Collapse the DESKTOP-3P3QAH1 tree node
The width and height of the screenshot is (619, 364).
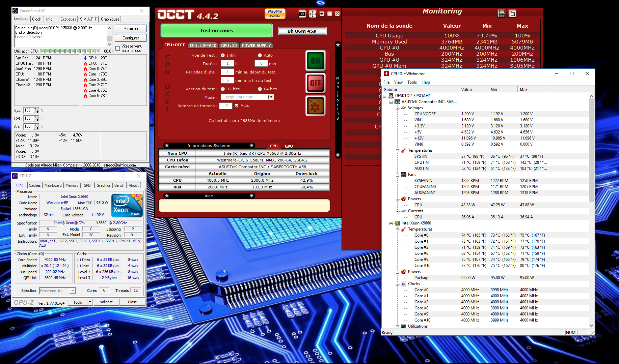[384, 96]
